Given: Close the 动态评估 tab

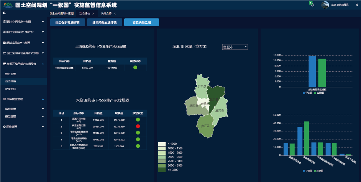Looking at the screenshot, I should [x=93, y=13].
